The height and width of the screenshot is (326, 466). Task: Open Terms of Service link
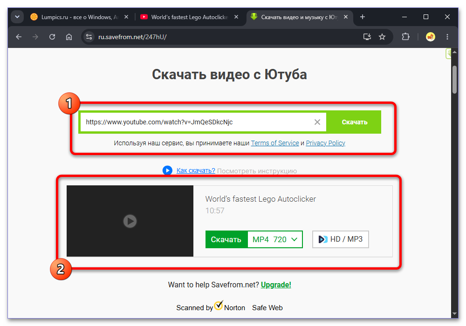pyautogui.click(x=275, y=143)
